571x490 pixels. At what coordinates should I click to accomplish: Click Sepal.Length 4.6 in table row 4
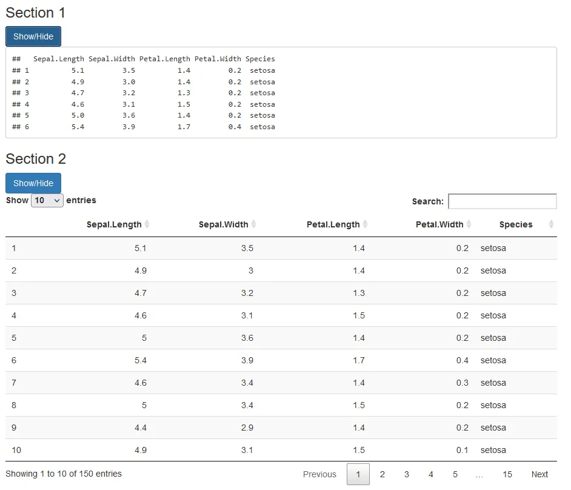tap(141, 315)
